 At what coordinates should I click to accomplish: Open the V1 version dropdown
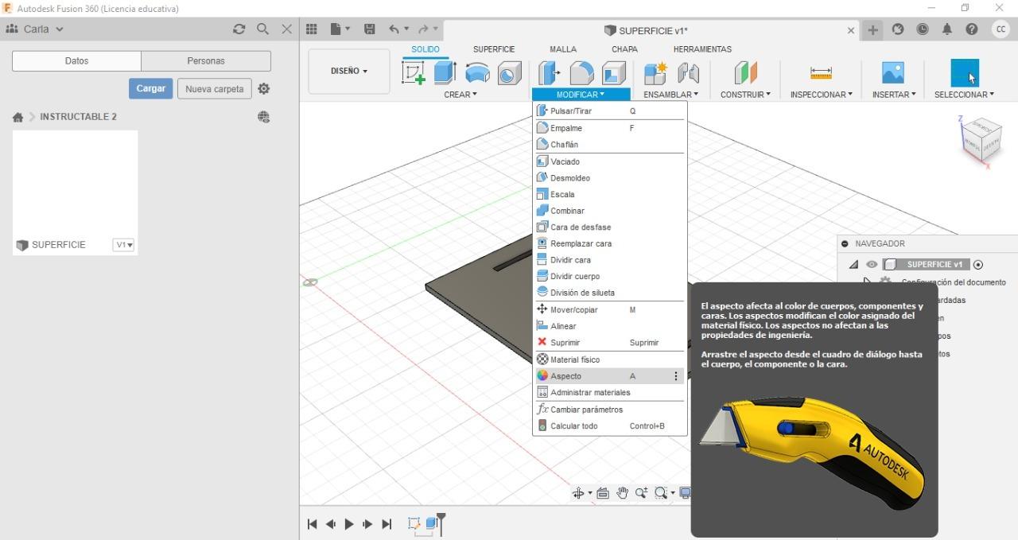coord(124,245)
